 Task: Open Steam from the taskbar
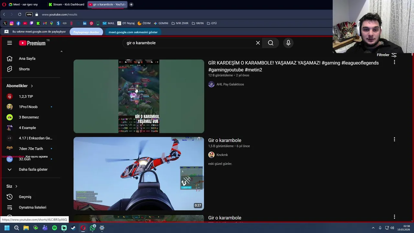pos(73,228)
